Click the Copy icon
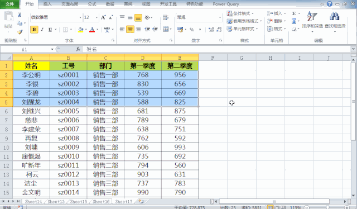The image size is (357, 209). (x=20, y=23)
